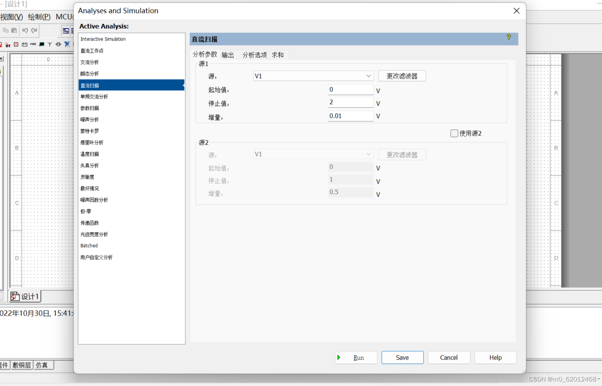Click 更改滤波器 button for 源1
This screenshot has width=602, height=386.
click(x=402, y=76)
